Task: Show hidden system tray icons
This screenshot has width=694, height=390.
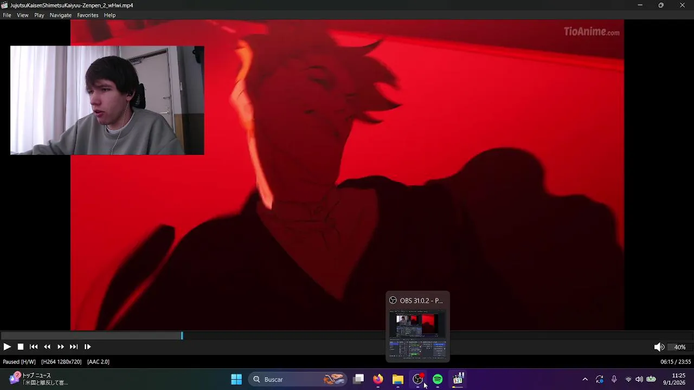Action: point(585,379)
